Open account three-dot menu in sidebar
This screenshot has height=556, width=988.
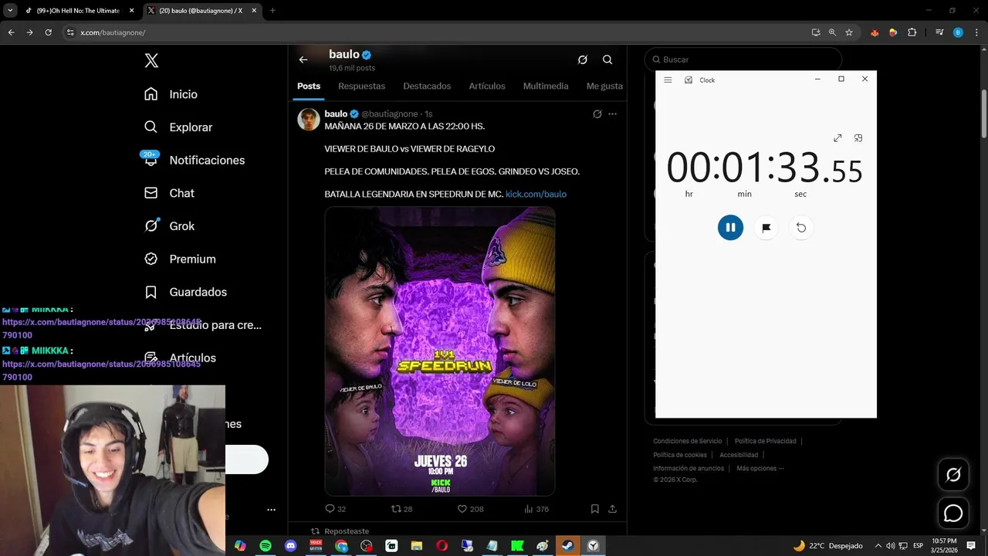(271, 510)
